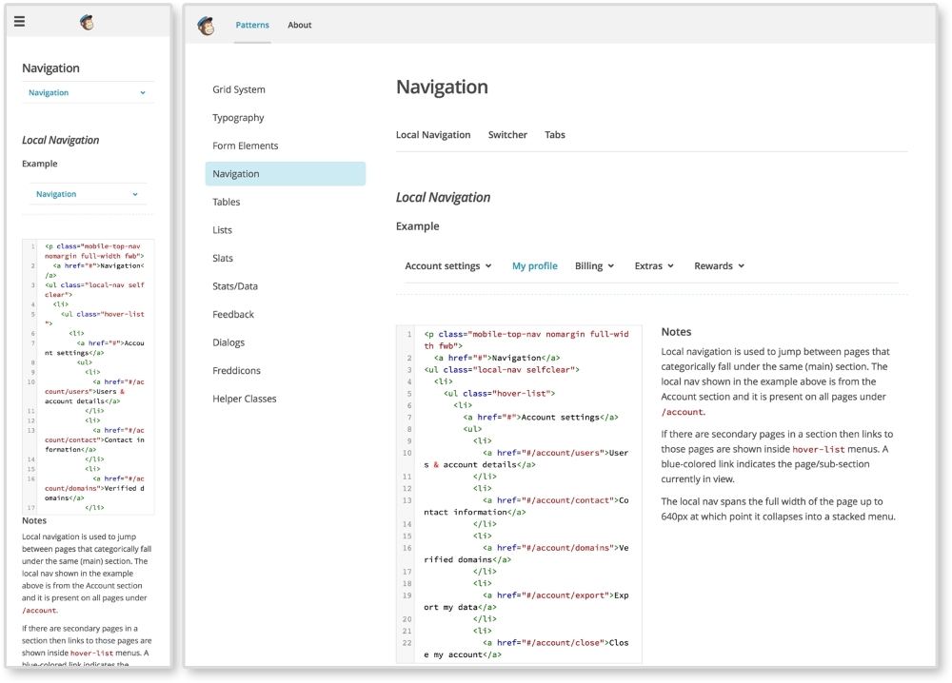Viewport: 952px width, 683px height.
Task: Select the Patterns tab in the top bar
Action: [252, 25]
